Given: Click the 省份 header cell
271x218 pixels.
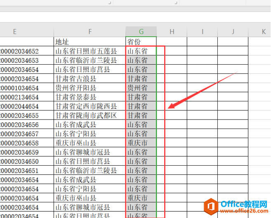Looking at the screenshot, I should [x=141, y=42].
